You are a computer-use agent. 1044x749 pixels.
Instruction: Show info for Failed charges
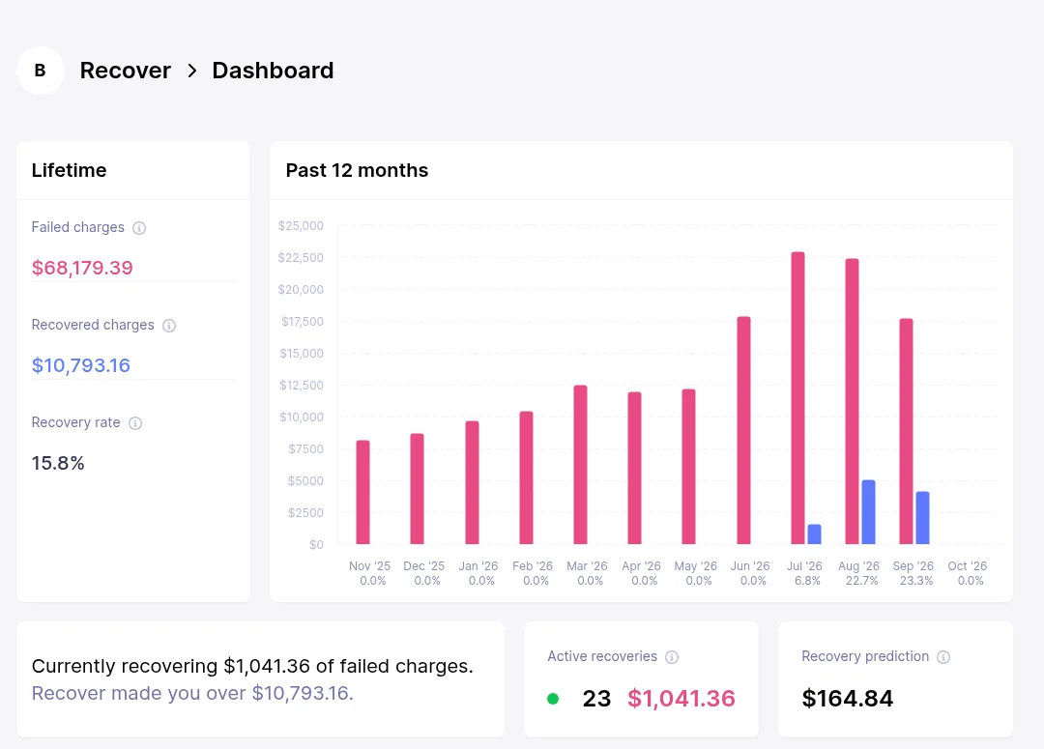139,228
